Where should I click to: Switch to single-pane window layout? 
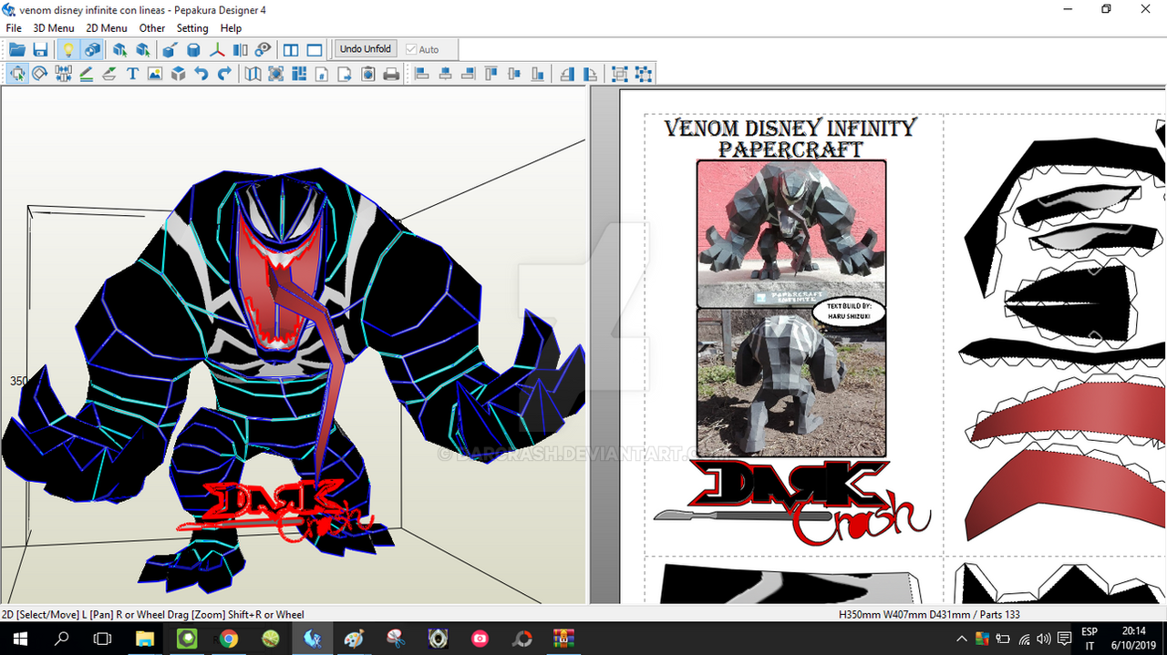[315, 49]
